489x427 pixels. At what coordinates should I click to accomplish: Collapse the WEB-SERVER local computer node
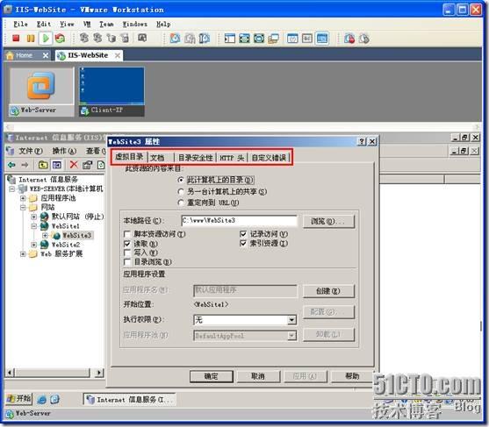[x=11, y=189]
